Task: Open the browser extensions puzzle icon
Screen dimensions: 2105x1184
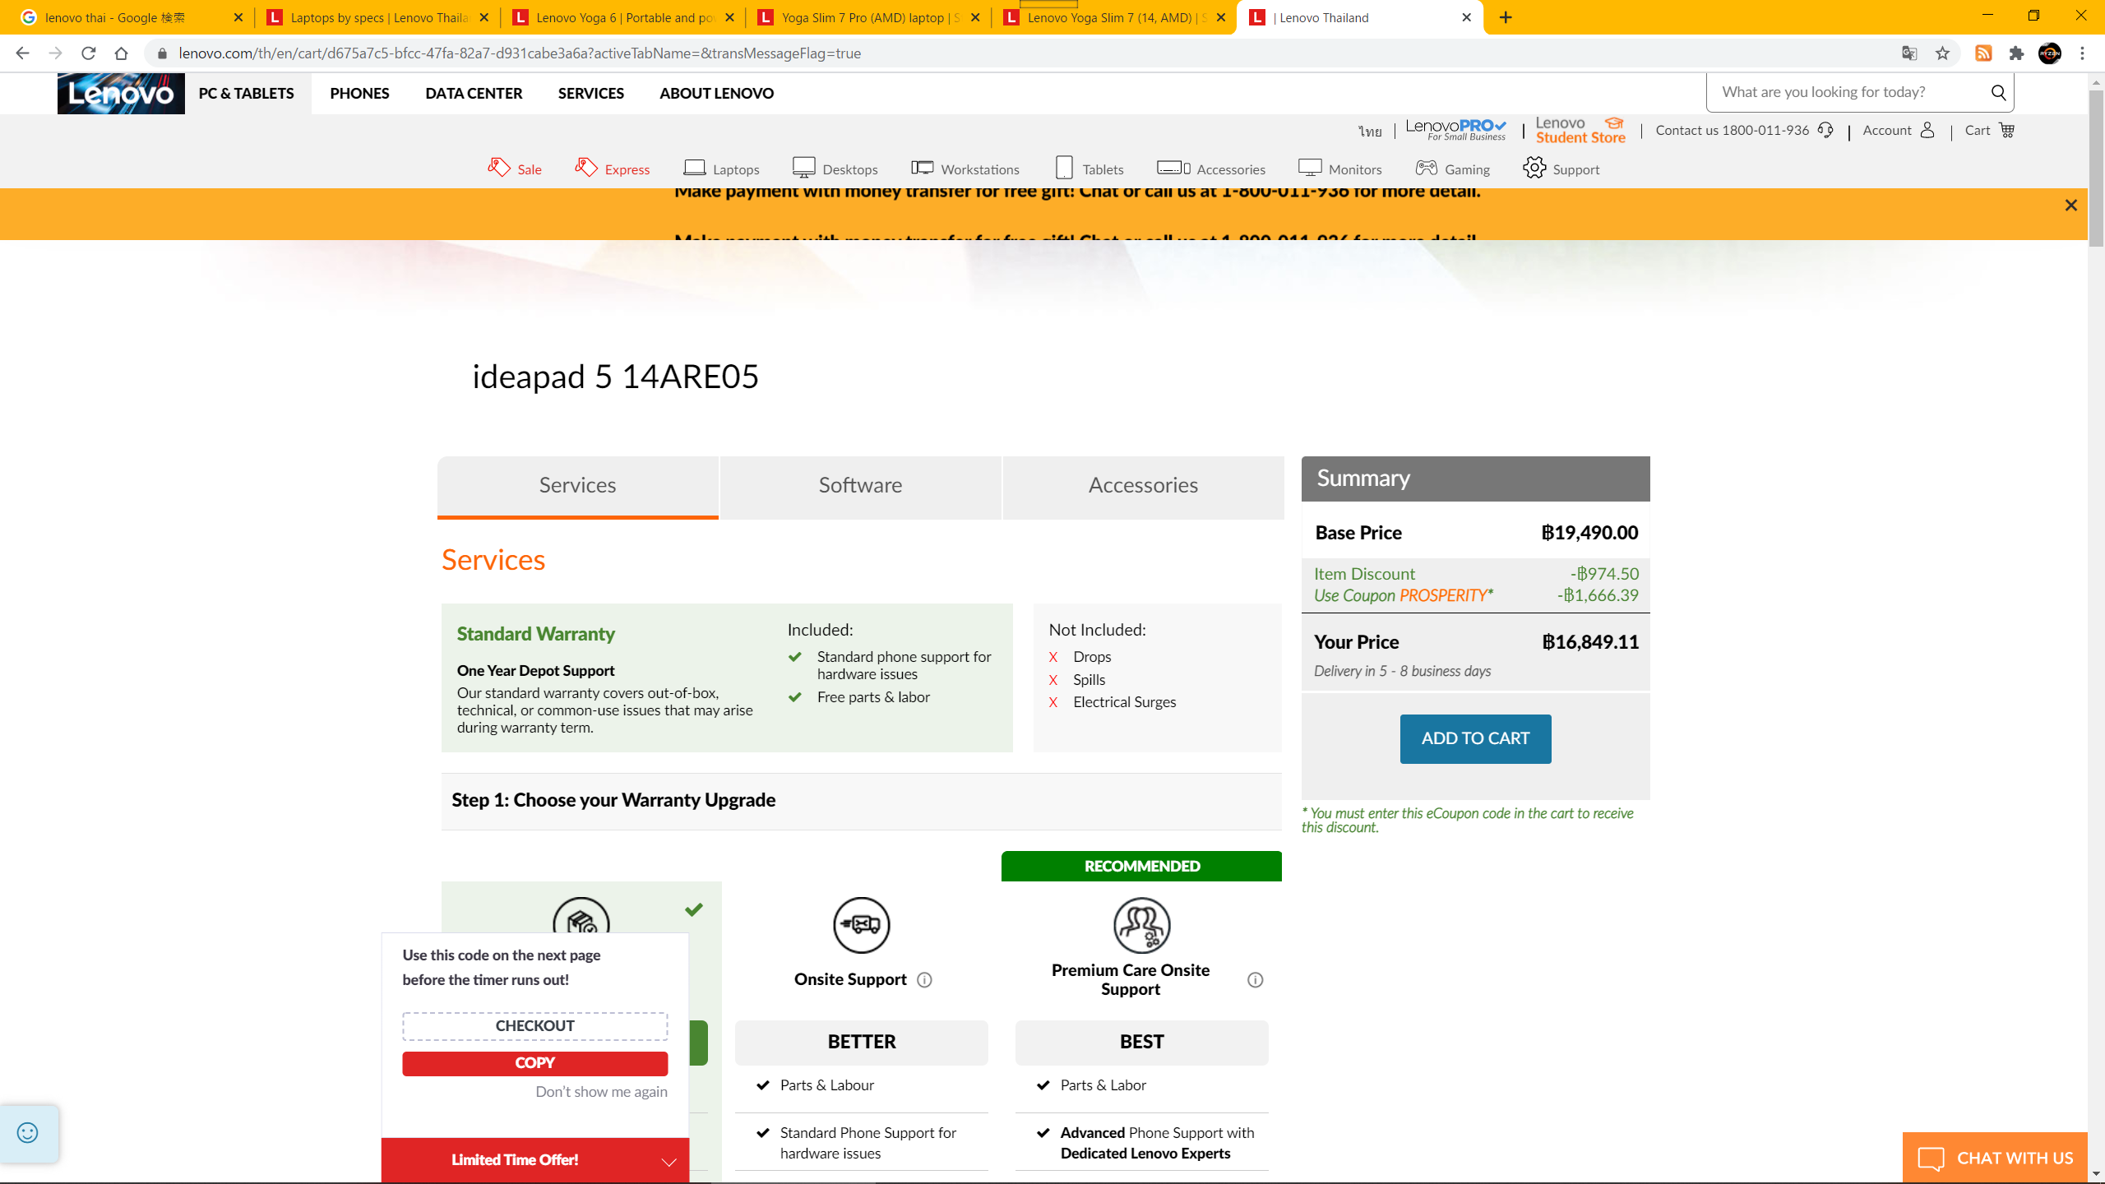Action: 2016,53
